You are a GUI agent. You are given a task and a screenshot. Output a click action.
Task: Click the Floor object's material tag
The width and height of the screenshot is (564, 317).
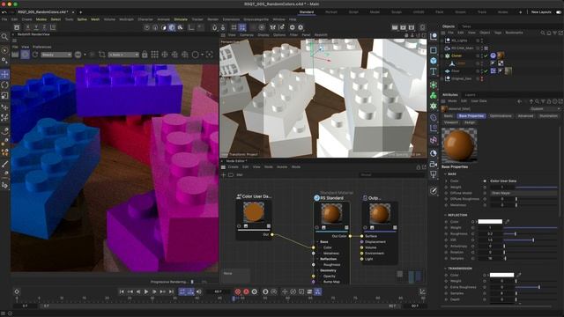click(x=508, y=70)
